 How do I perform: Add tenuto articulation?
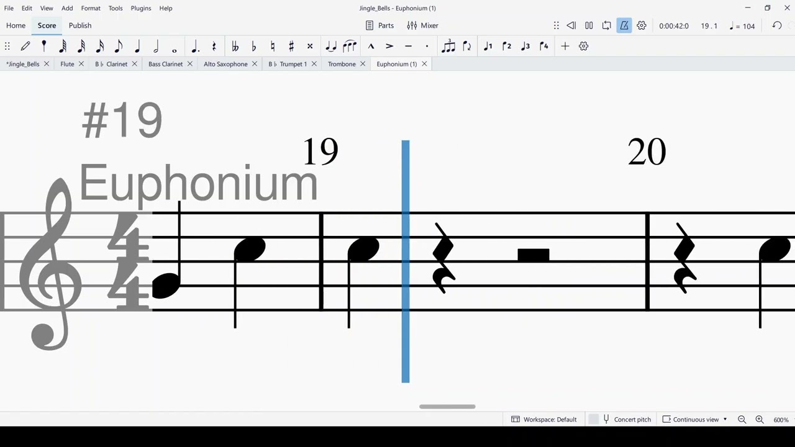click(408, 46)
